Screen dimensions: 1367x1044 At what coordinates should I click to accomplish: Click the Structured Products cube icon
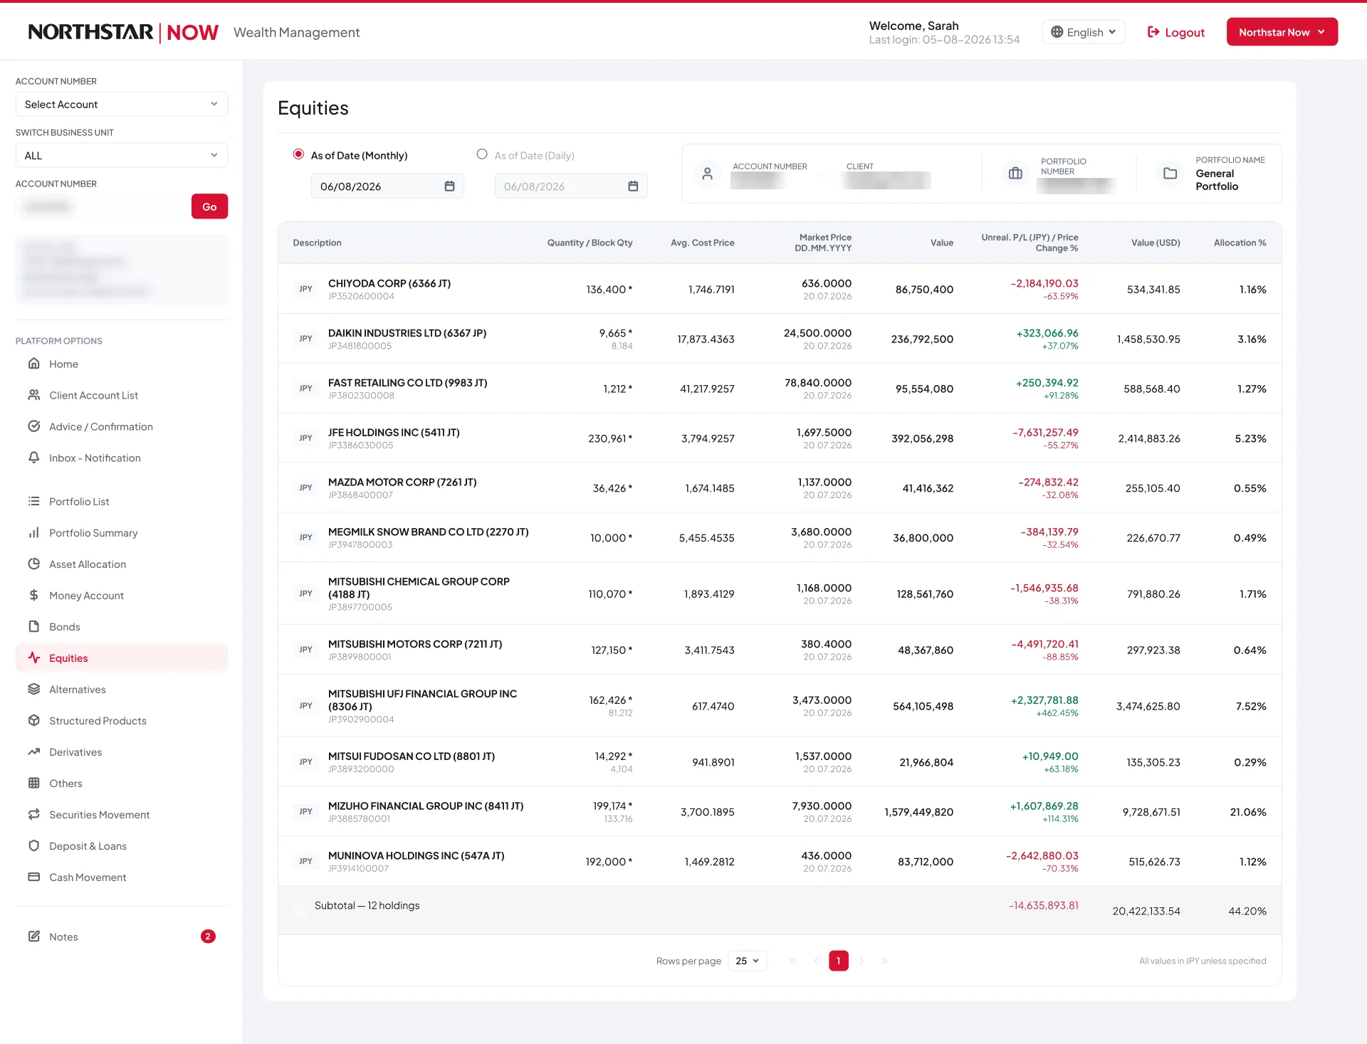pyautogui.click(x=33, y=720)
